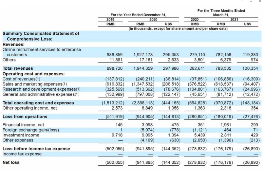The height and width of the screenshot is (171, 263).
Task: Select the (1,513,212) total operating cost value
Action: [x=113, y=103]
